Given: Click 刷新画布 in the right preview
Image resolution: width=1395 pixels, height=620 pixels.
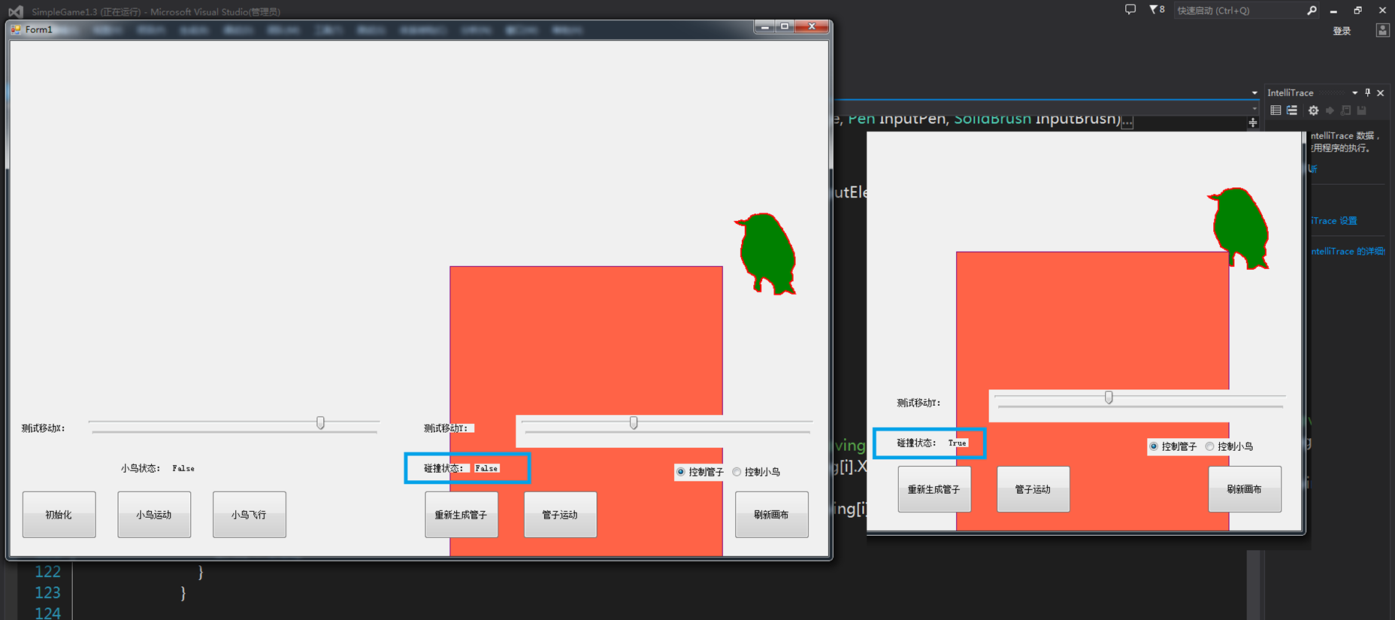Looking at the screenshot, I should coord(1245,489).
